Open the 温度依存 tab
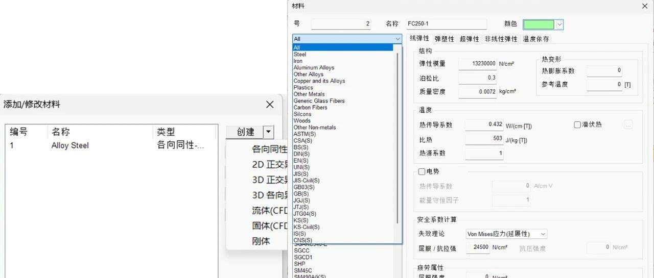The height and width of the screenshot is (278, 654). [536, 39]
